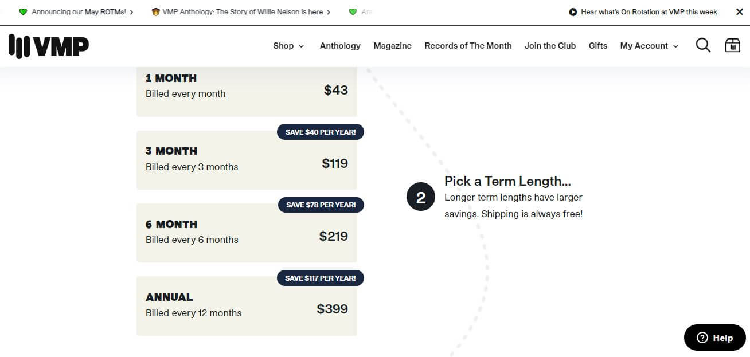Go to the Anthology page

point(340,46)
